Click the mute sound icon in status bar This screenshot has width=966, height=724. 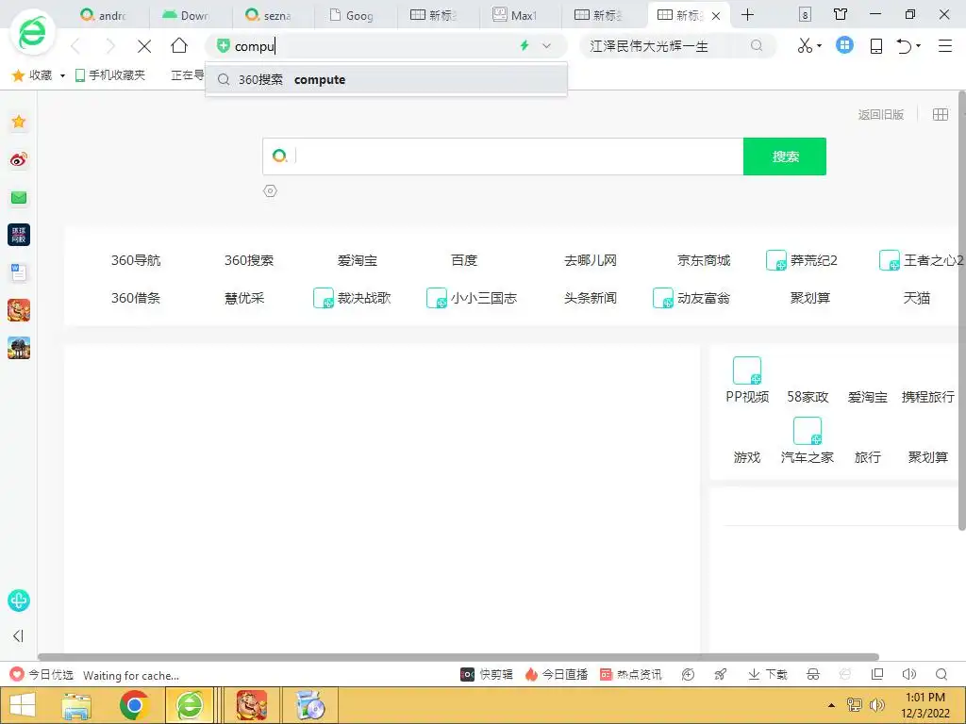click(908, 674)
